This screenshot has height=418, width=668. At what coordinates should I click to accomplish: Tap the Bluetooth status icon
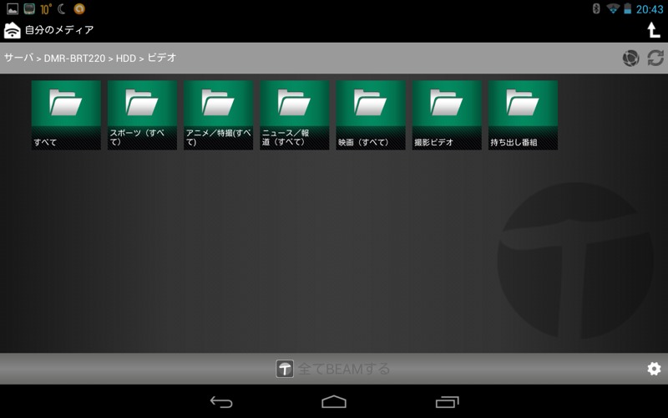[596, 8]
